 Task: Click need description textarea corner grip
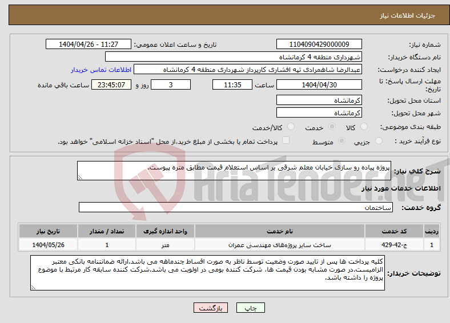80,177
